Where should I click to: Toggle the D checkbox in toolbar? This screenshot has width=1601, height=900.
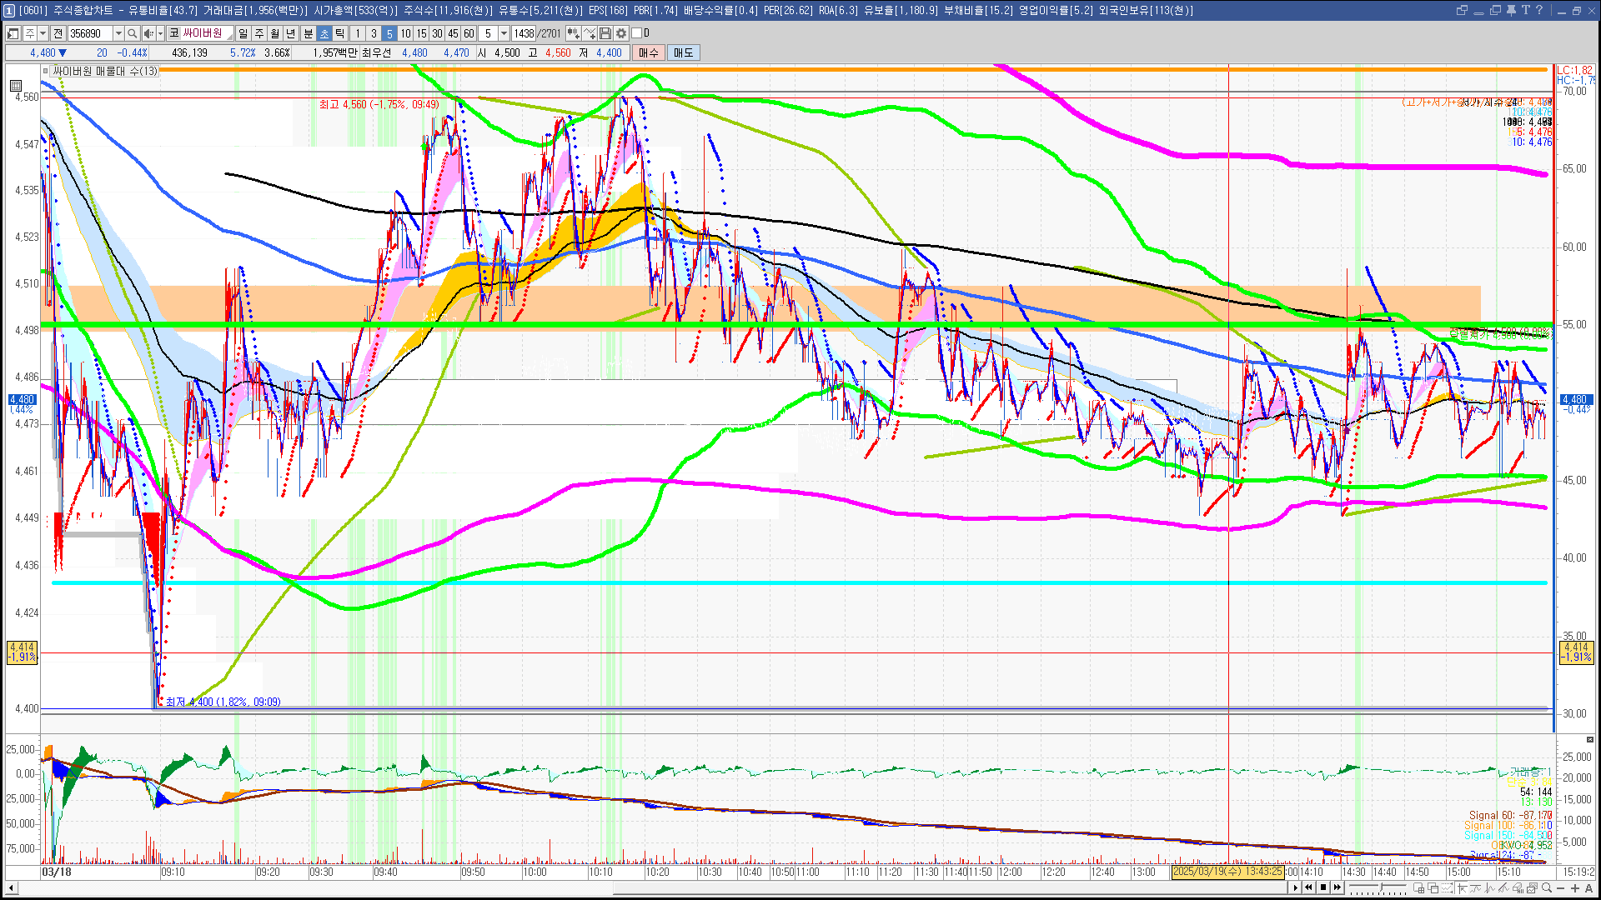point(637,33)
